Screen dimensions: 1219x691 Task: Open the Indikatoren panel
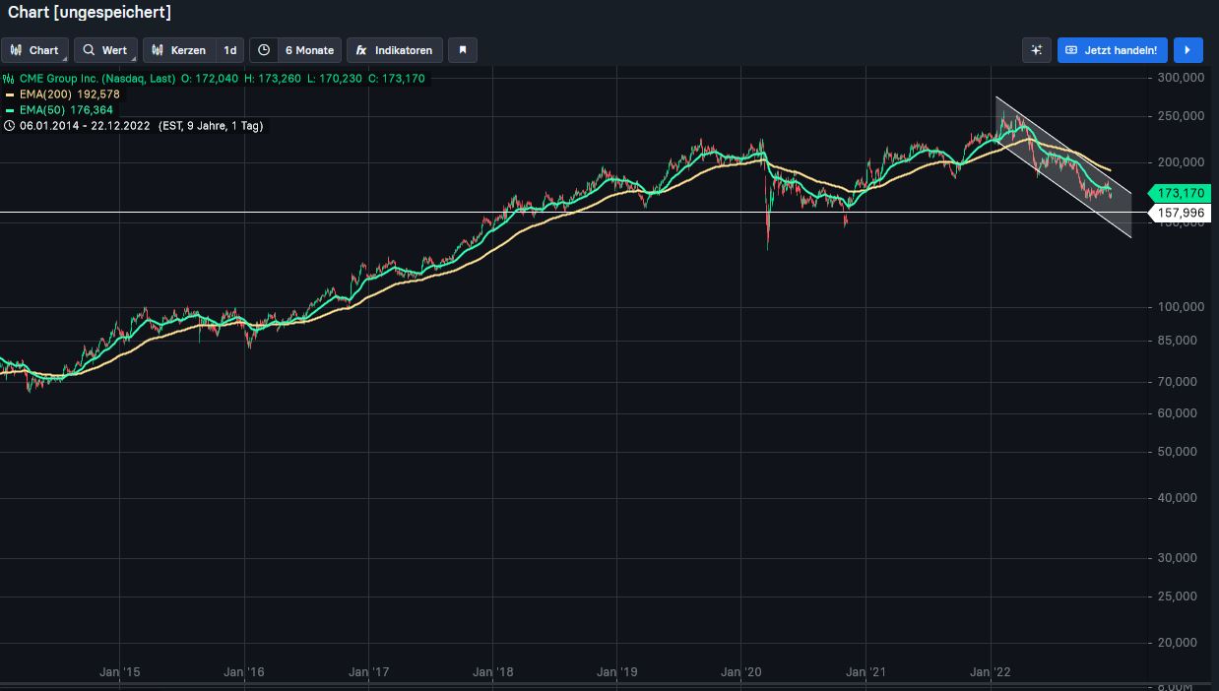point(394,50)
